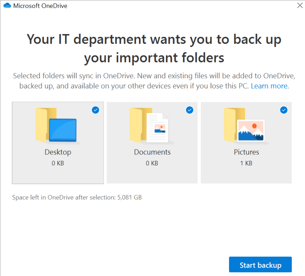The height and width of the screenshot is (276, 305).
Task: Open the Learn more link
Action: [268, 86]
